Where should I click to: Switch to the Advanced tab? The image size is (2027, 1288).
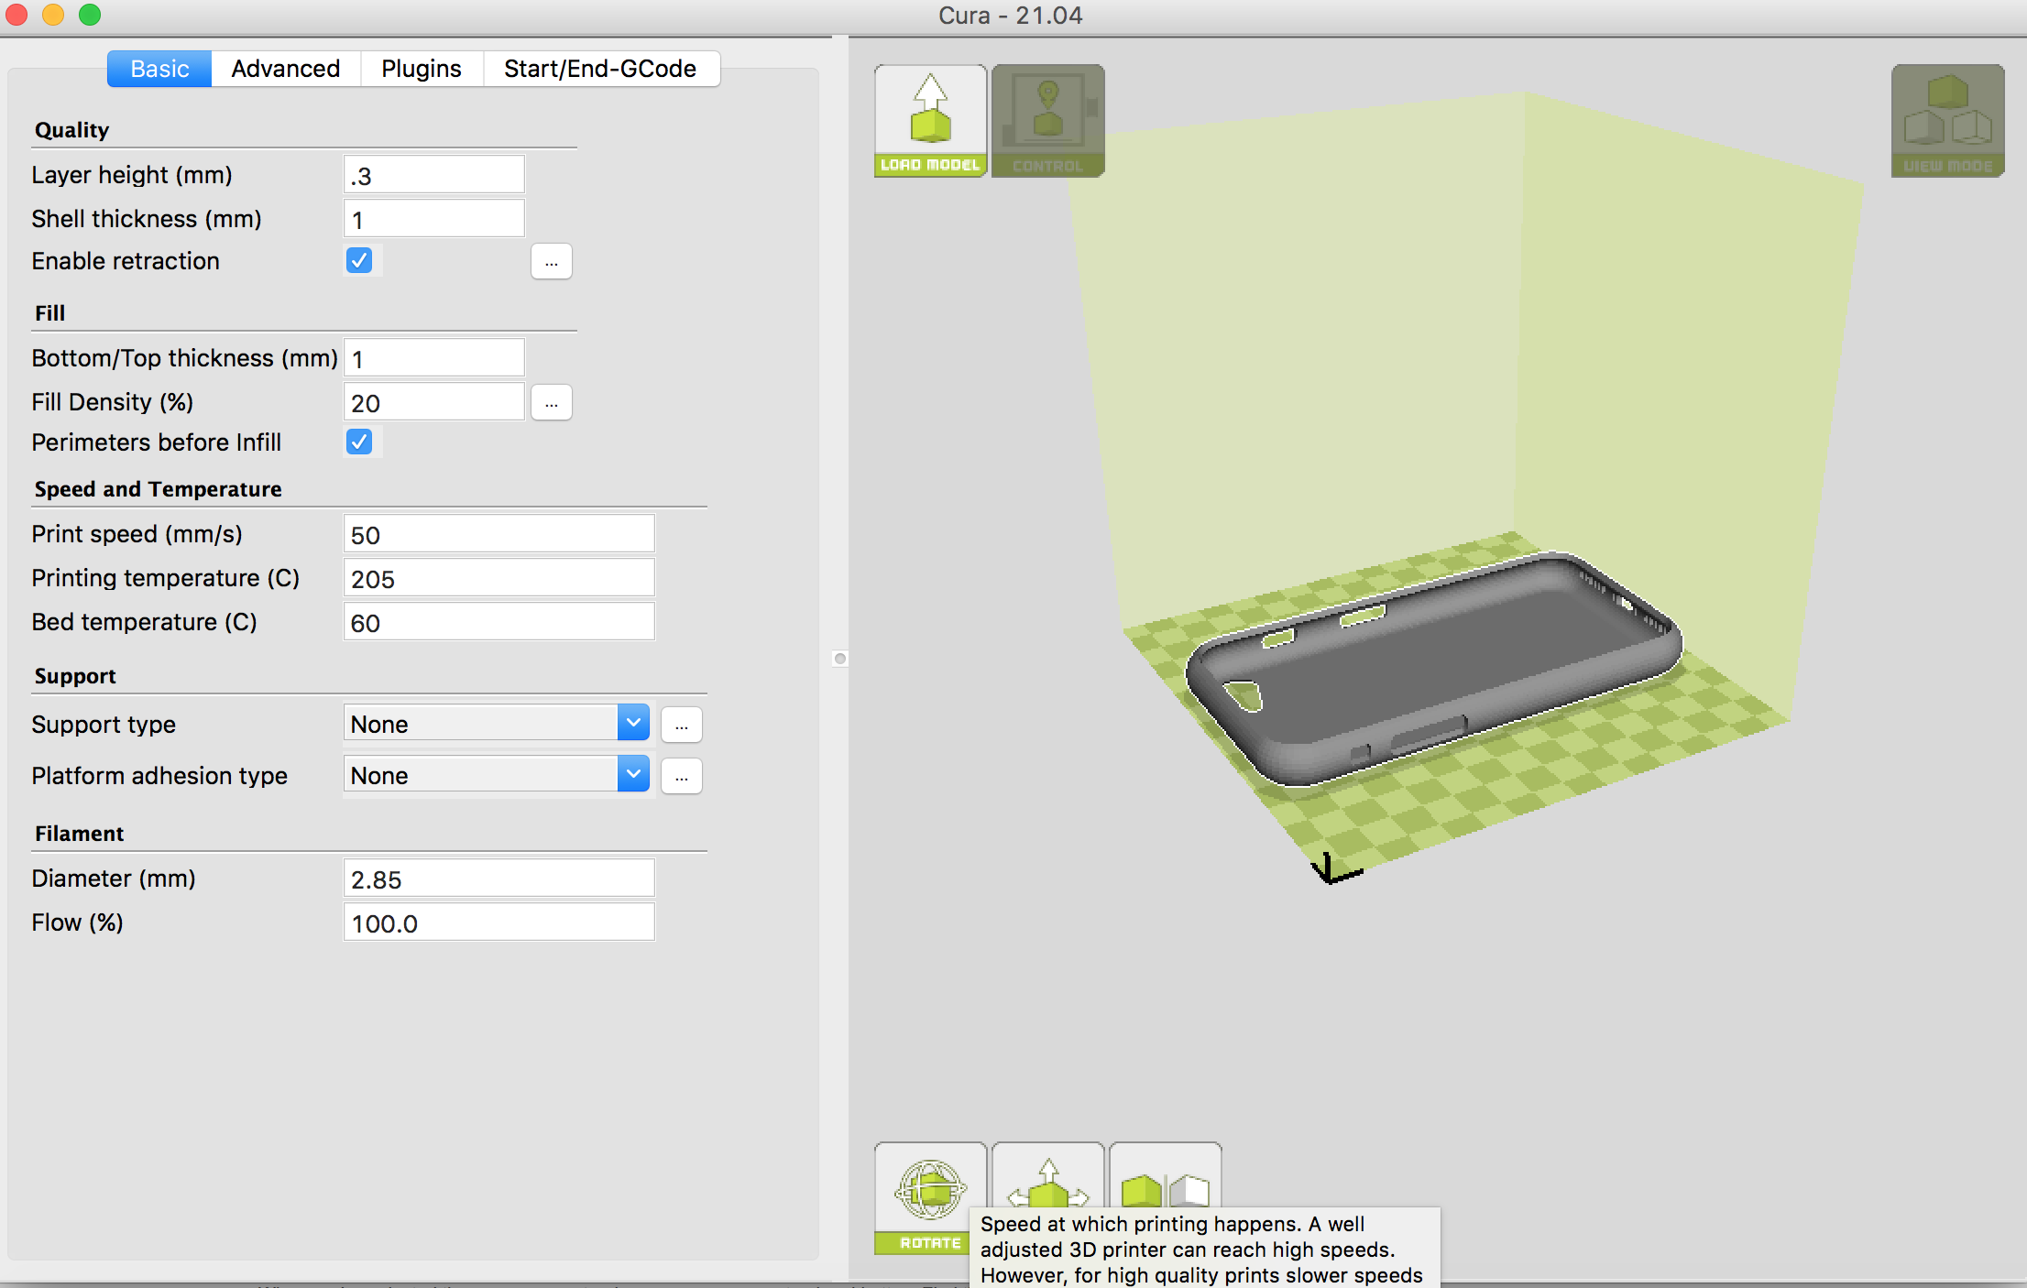pyautogui.click(x=285, y=69)
